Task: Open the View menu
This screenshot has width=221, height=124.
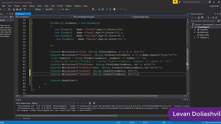Action: coord(10,6)
